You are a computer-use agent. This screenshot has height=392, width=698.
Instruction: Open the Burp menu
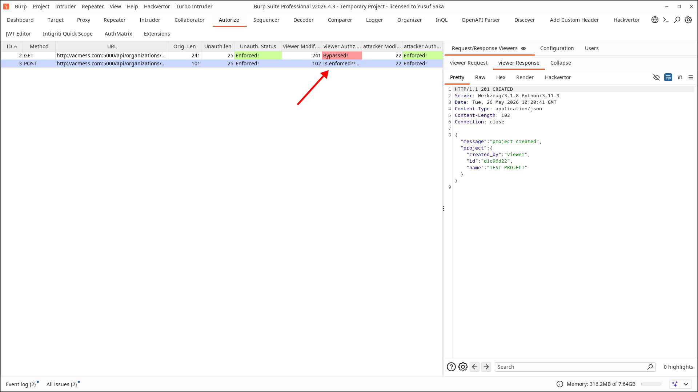pos(21,7)
